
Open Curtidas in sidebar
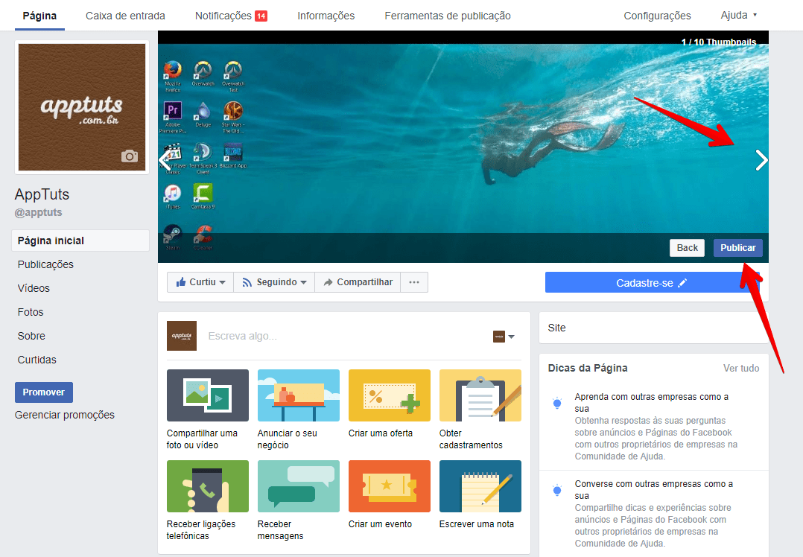37,360
